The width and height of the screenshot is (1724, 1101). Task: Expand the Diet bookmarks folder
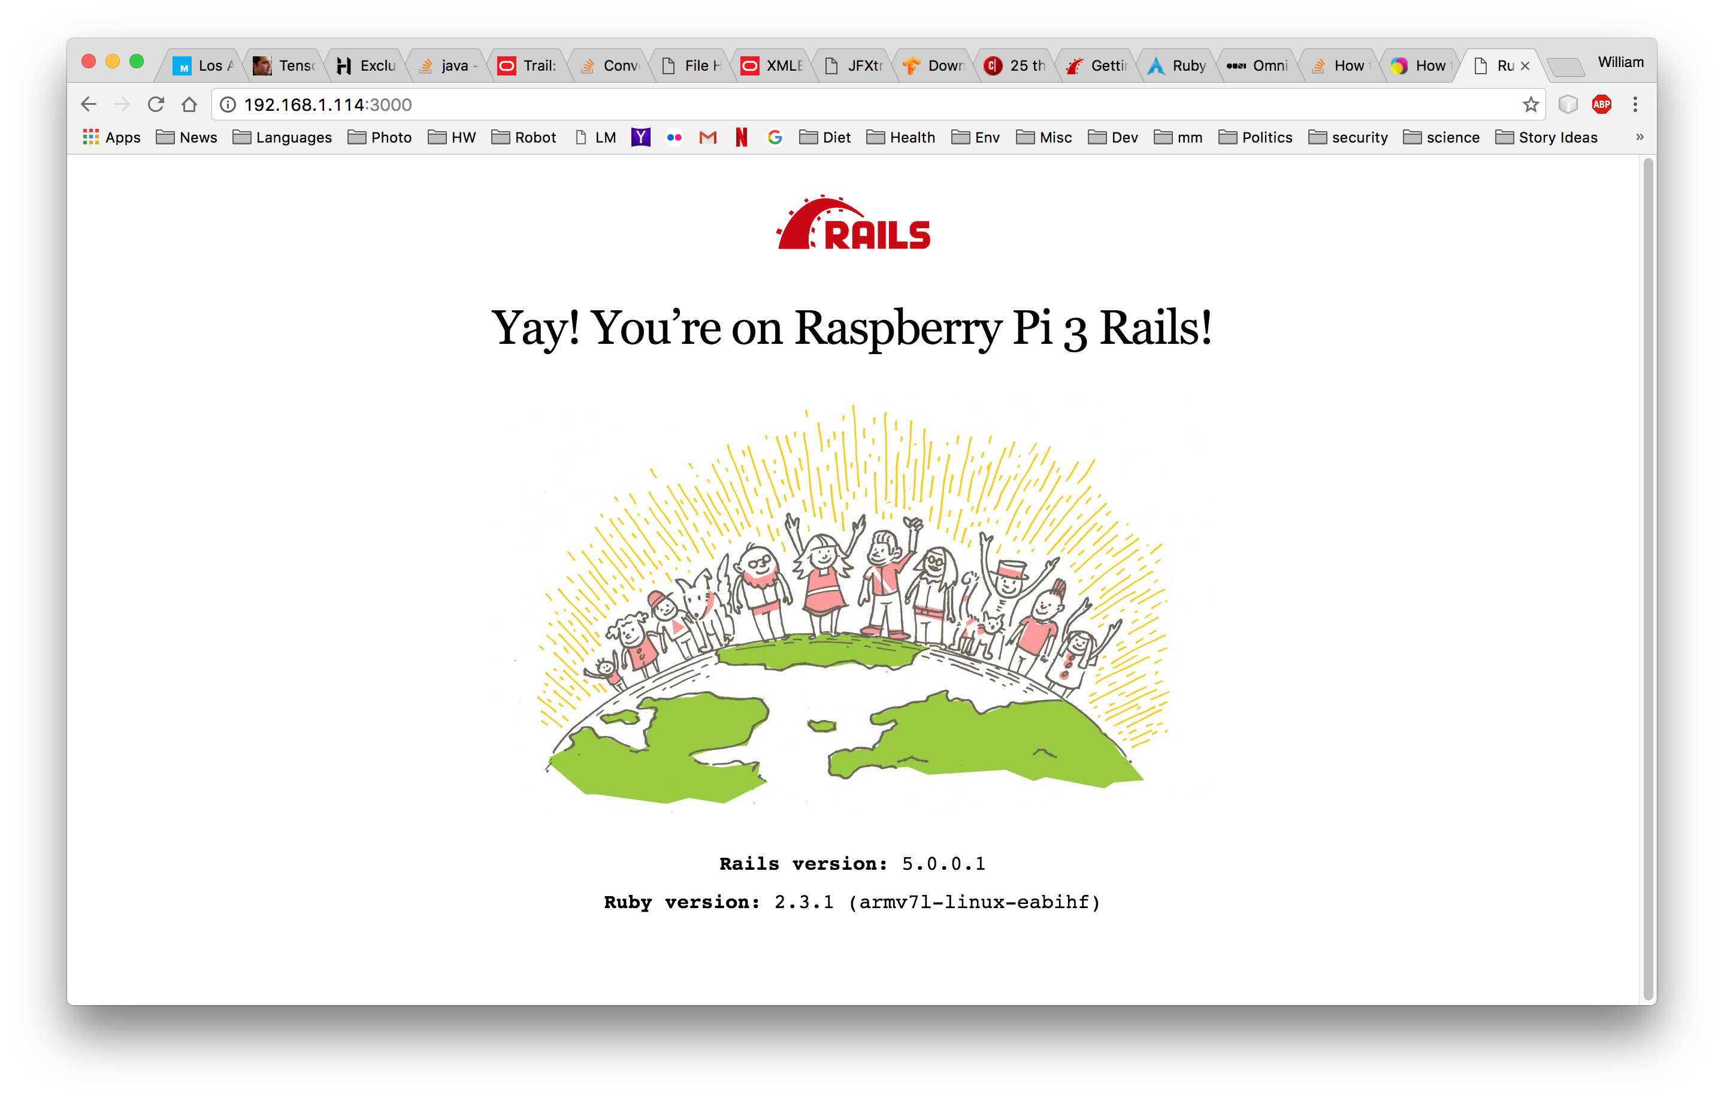pos(825,137)
